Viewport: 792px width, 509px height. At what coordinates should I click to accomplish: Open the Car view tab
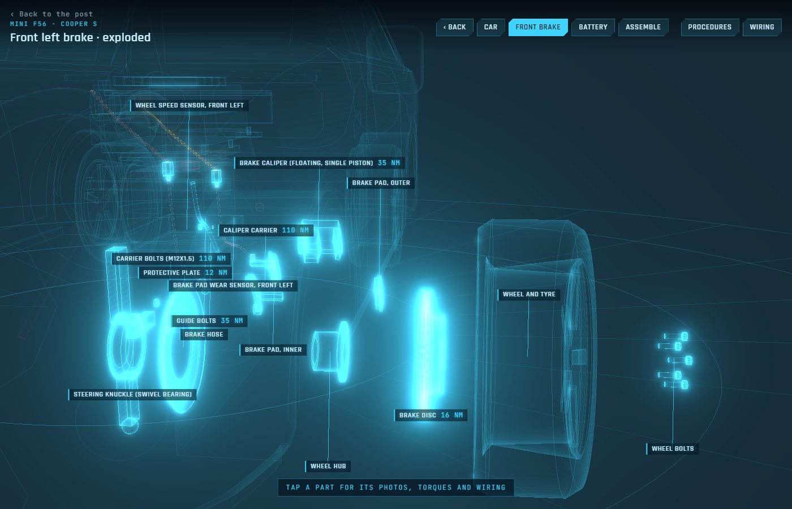tap(490, 27)
